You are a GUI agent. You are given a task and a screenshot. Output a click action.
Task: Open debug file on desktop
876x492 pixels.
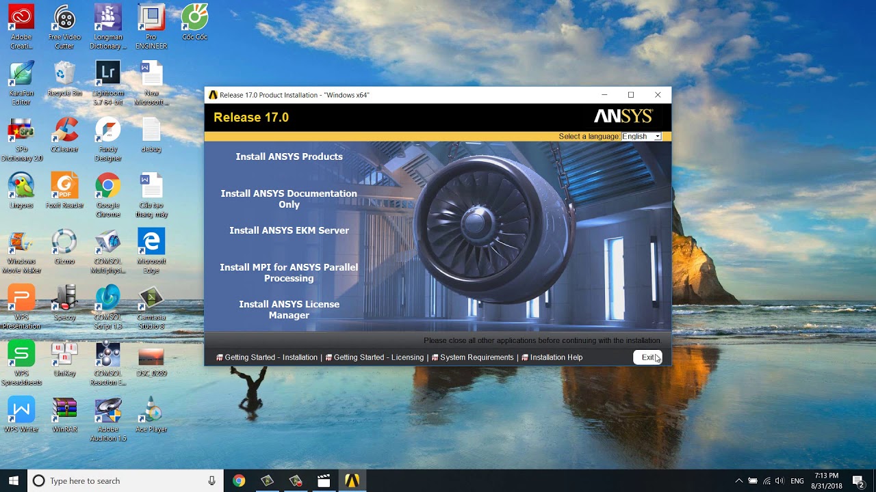151,135
